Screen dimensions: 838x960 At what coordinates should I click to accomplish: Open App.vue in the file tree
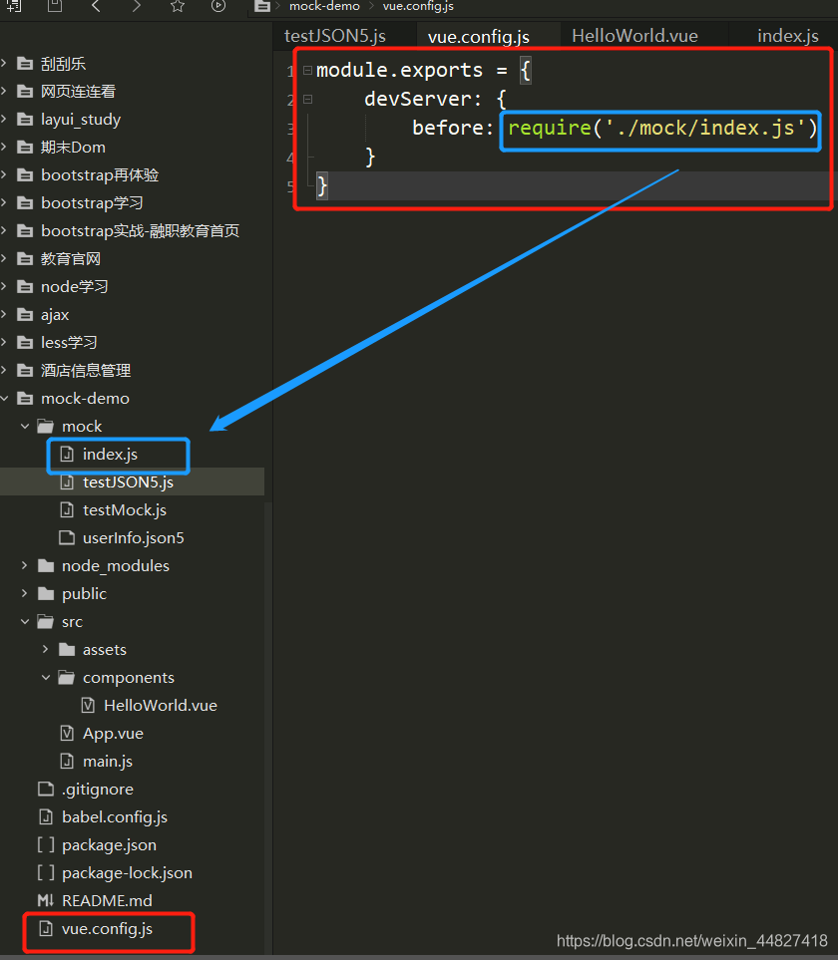click(114, 734)
